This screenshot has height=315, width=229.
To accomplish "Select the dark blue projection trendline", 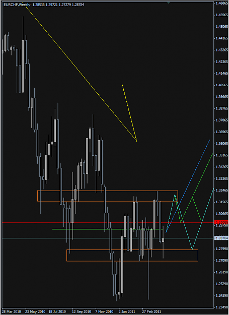I will coord(188,186).
